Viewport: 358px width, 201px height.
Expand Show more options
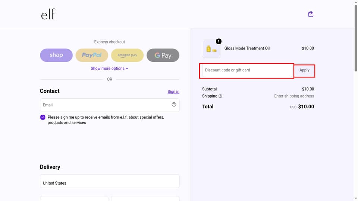[110, 68]
